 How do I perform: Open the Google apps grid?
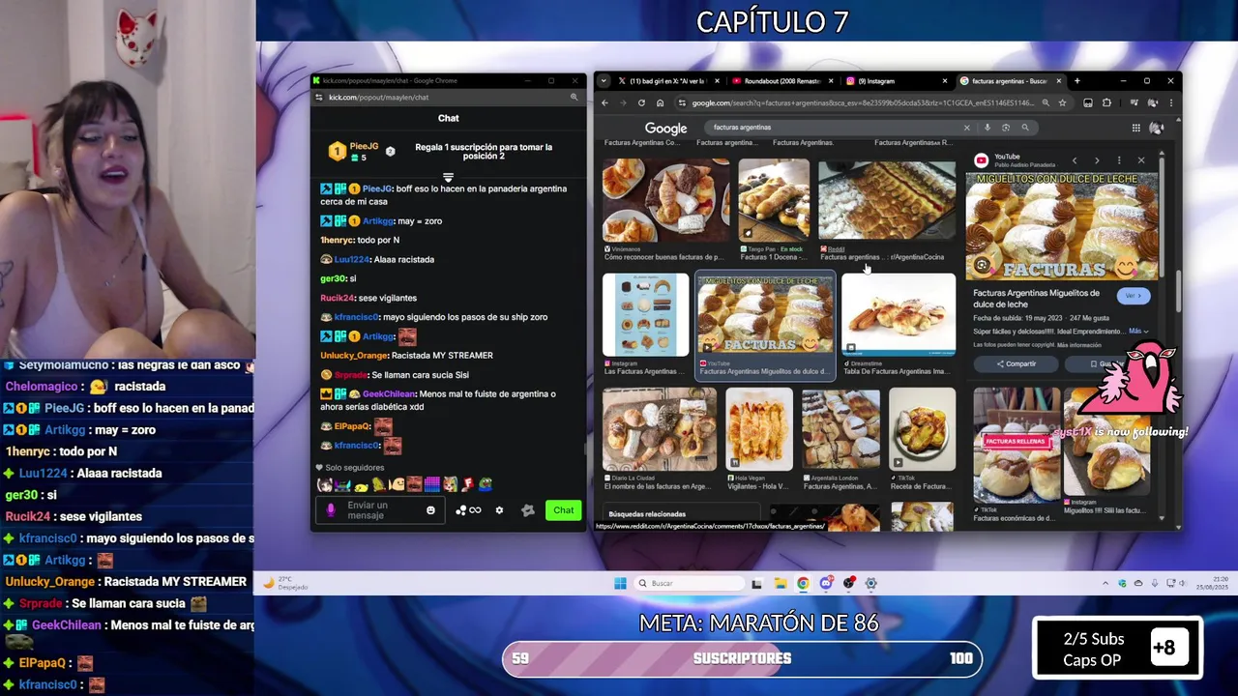1135,128
